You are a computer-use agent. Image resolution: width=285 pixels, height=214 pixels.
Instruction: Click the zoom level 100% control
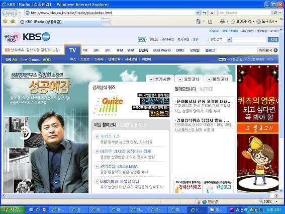point(268,201)
